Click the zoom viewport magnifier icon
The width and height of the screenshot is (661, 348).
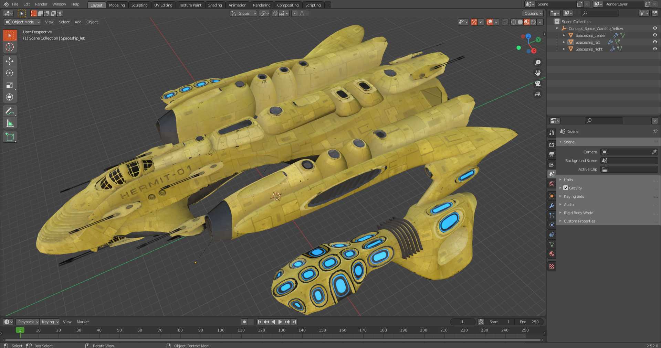coord(537,63)
